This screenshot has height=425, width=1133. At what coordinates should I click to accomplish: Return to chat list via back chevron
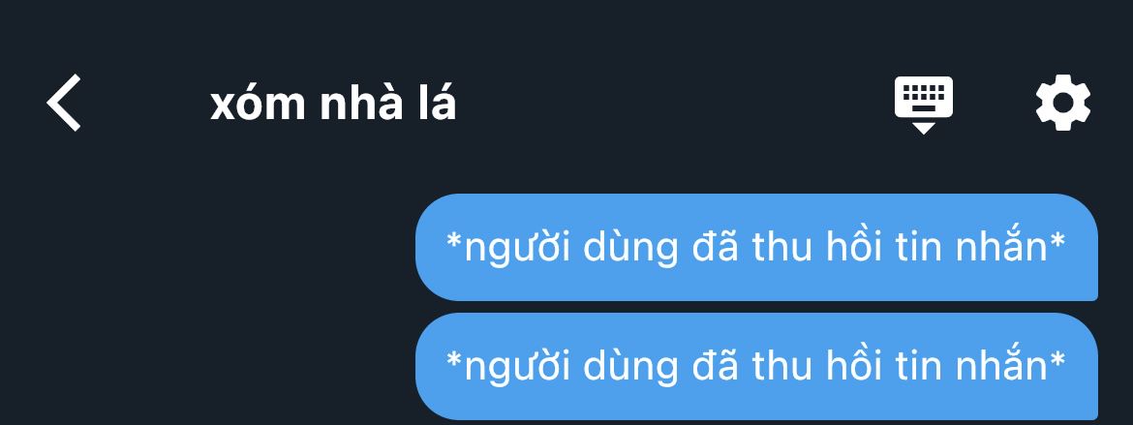(64, 103)
